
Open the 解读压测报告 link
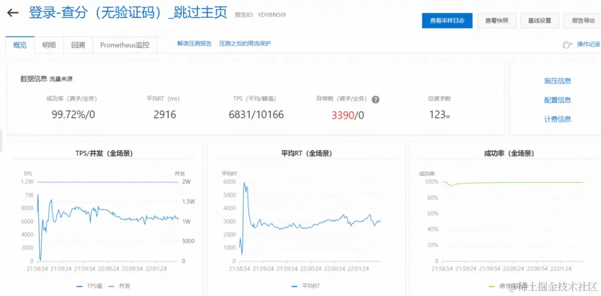point(194,43)
